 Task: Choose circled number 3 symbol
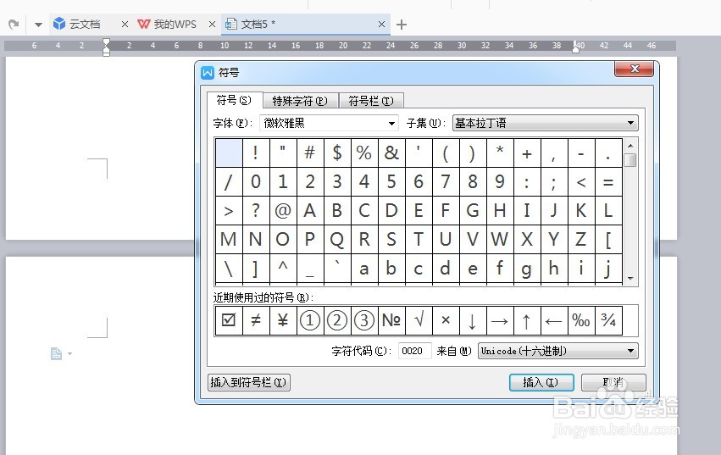(x=364, y=320)
